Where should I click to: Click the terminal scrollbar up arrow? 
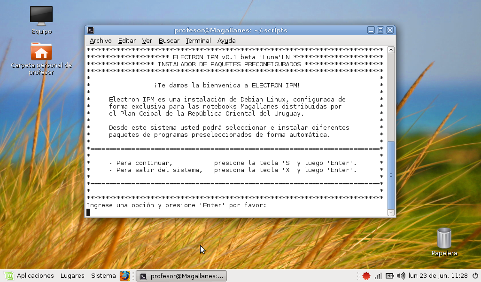(x=391, y=50)
